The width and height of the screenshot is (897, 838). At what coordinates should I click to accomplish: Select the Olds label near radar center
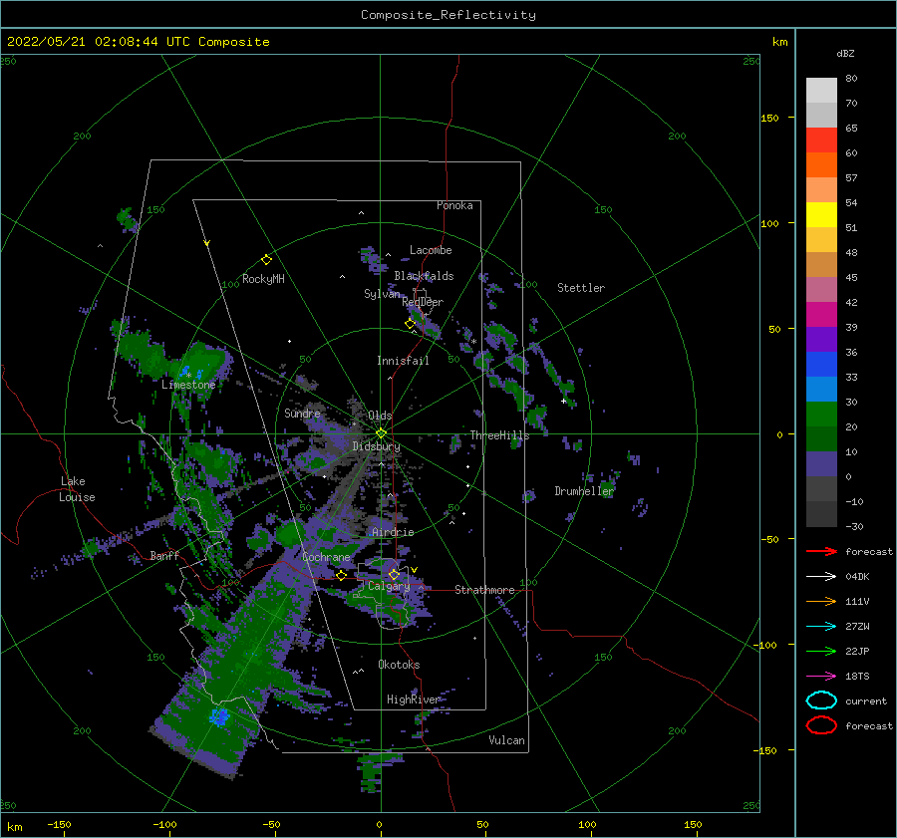[380, 416]
